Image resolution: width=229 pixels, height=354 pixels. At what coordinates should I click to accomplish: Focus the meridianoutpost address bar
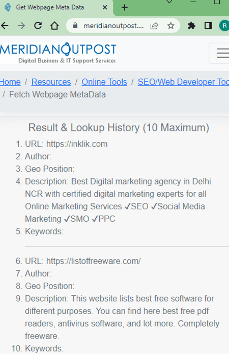(113, 26)
